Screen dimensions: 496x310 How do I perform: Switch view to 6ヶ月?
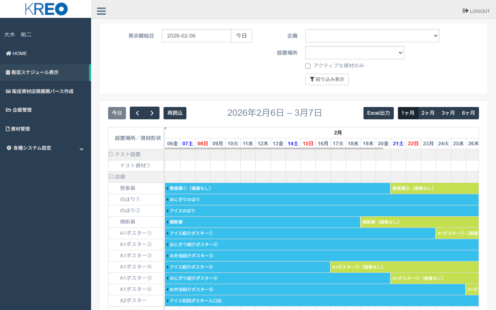click(468, 113)
